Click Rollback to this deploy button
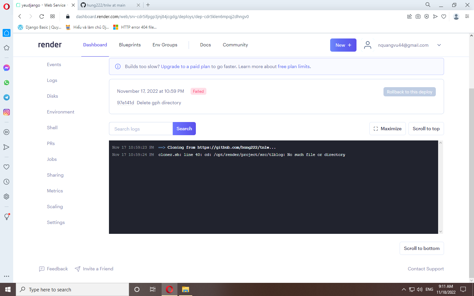Image resolution: width=474 pixels, height=296 pixels. pos(409,92)
